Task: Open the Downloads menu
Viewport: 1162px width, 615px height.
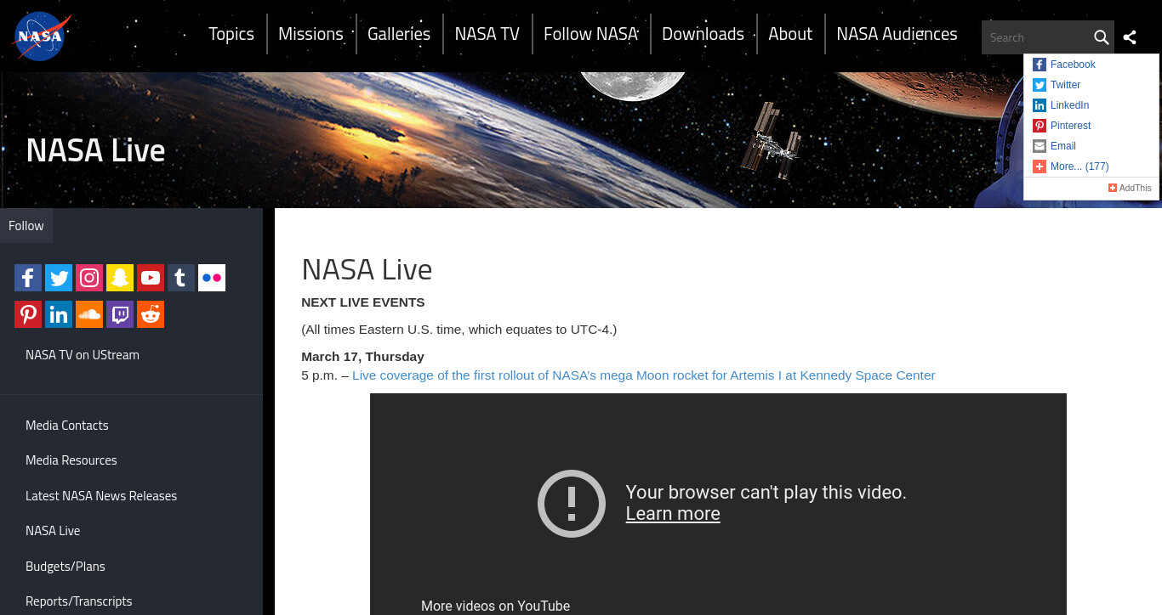Action: pyautogui.click(x=703, y=34)
